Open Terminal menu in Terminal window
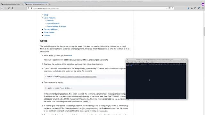This screenshot has height=115, width=205. pyautogui.click(x=142, y=62)
